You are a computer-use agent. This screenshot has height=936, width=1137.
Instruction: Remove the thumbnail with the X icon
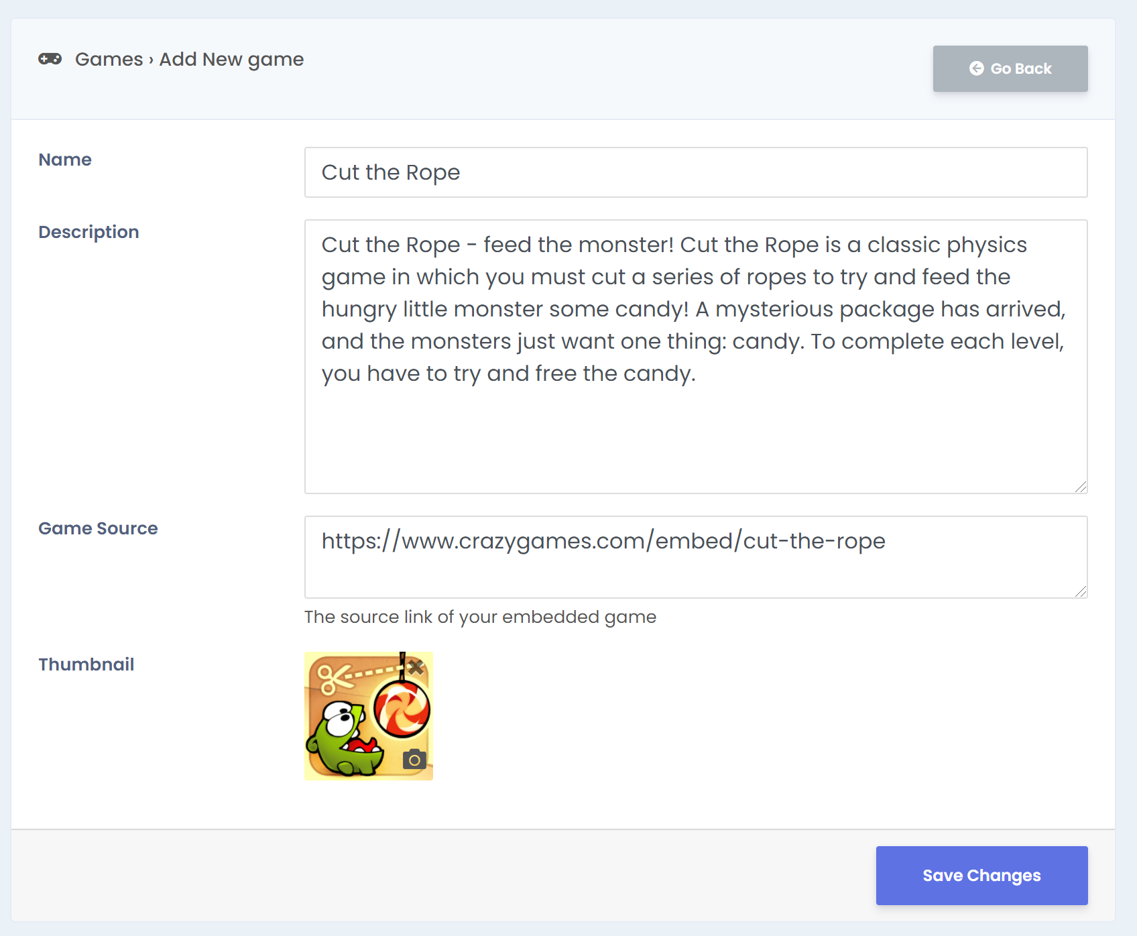coord(416,667)
